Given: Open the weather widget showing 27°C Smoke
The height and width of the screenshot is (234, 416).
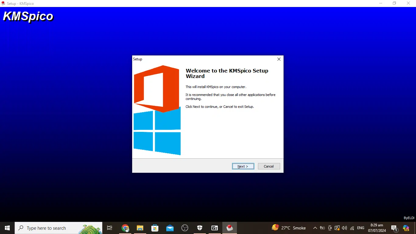Looking at the screenshot, I should pyautogui.click(x=289, y=228).
